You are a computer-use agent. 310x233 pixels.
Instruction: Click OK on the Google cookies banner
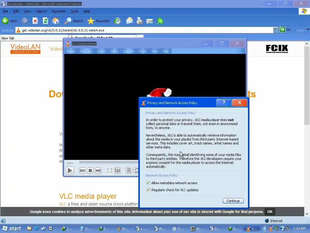click(270, 211)
